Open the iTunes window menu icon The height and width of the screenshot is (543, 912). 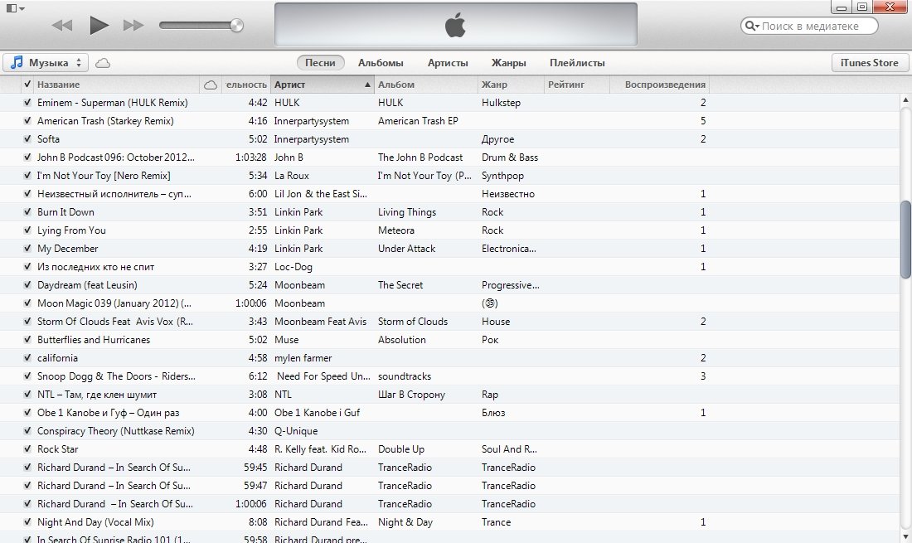coord(15,8)
